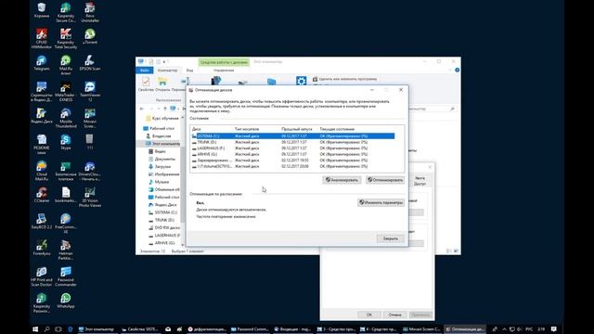Open Документы folder in Explorer tree
The height and width of the screenshot is (334, 594).
pos(161,159)
